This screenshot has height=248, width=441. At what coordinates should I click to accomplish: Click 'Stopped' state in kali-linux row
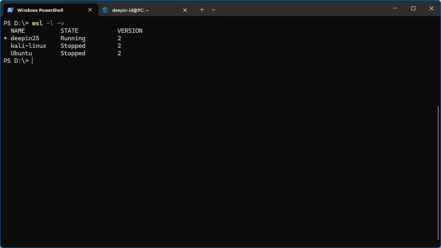[x=73, y=46]
